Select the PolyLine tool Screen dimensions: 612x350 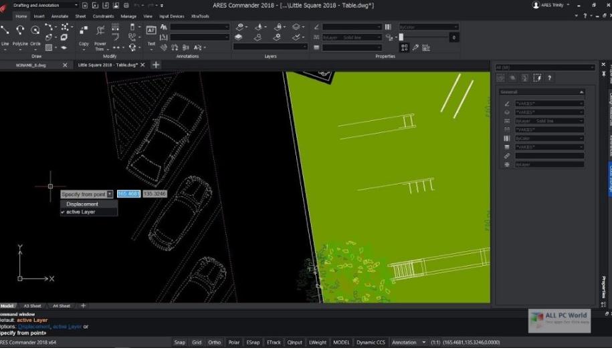tap(20, 34)
